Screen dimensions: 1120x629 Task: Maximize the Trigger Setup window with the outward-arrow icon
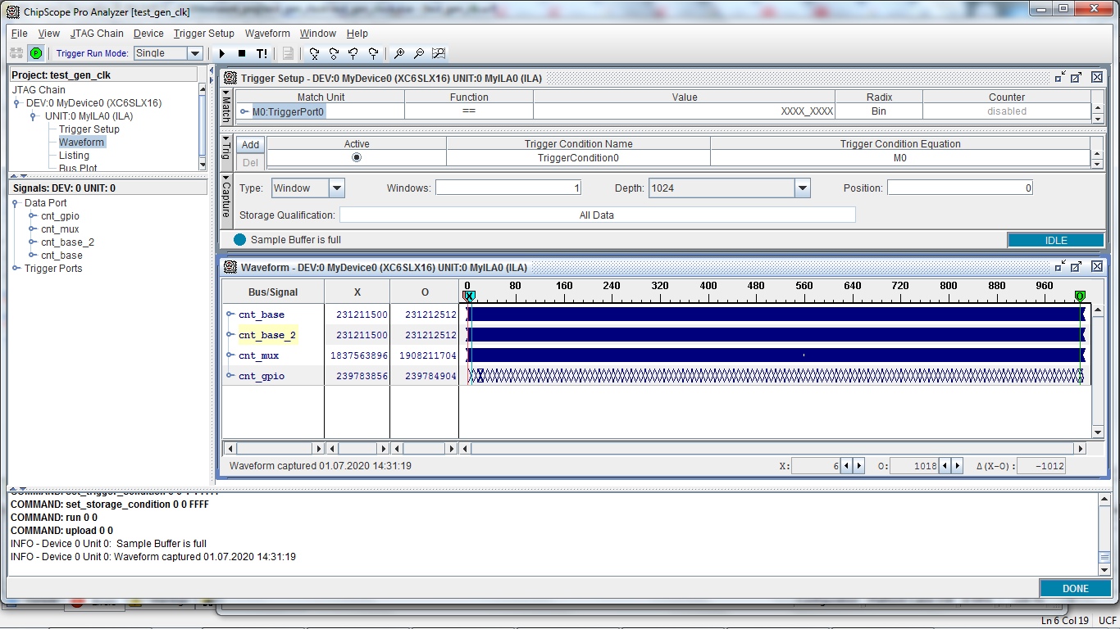pos(1077,77)
